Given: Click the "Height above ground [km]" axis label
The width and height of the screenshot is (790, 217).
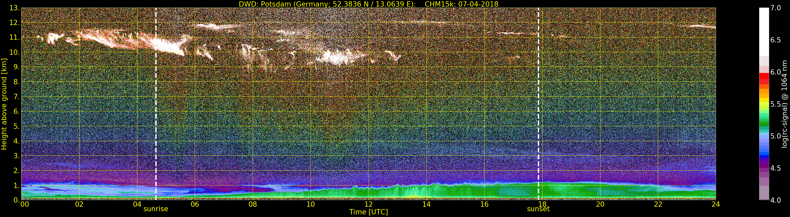Looking at the screenshot, I should pos(4,104).
